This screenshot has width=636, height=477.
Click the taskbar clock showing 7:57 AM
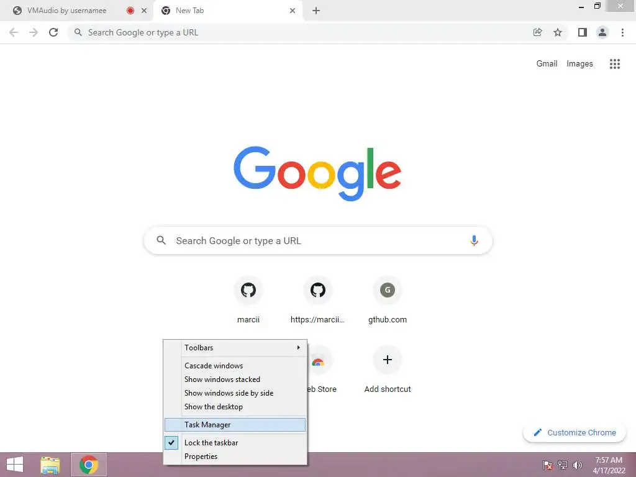tap(609, 465)
